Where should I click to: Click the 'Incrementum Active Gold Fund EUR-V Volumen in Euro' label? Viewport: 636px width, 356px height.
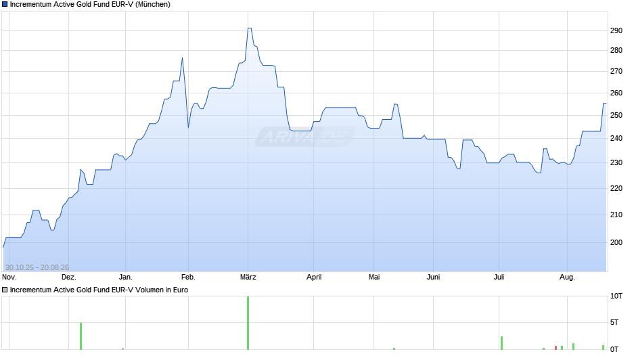(99, 290)
